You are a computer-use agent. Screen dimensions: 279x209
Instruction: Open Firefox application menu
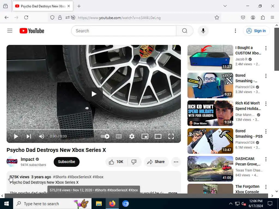272,17
